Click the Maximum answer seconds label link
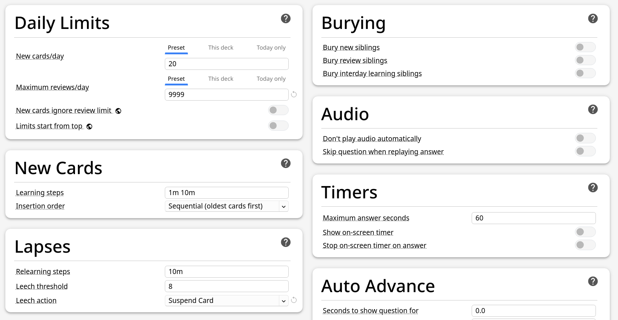Image resolution: width=618 pixels, height=320 pixels. click(366, 218)
